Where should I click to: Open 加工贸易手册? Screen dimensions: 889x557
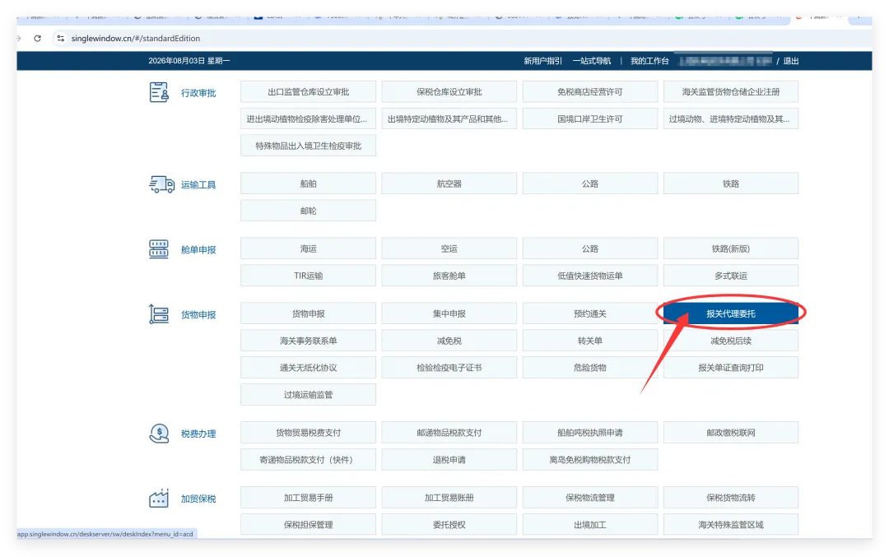(308, 498)
